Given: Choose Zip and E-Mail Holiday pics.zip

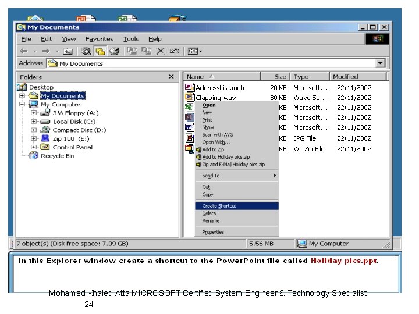Looking at the screenshot, I should [x=237, y=165].
